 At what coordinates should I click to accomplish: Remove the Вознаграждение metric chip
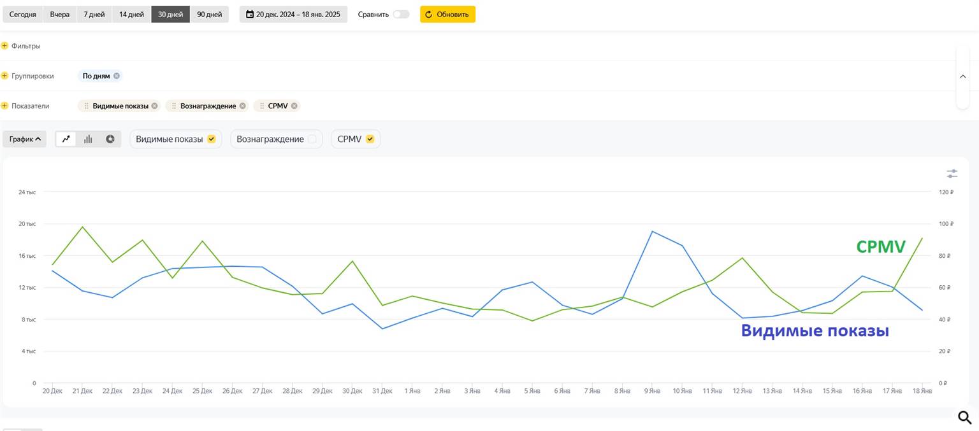click(243, 106)
